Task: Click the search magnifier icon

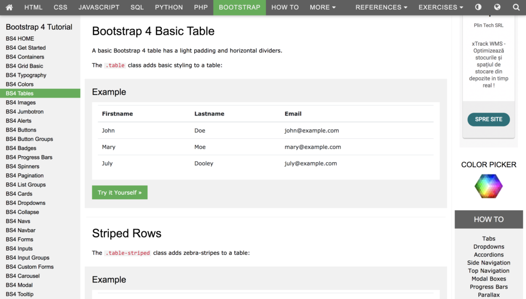Action: point(516,7)
